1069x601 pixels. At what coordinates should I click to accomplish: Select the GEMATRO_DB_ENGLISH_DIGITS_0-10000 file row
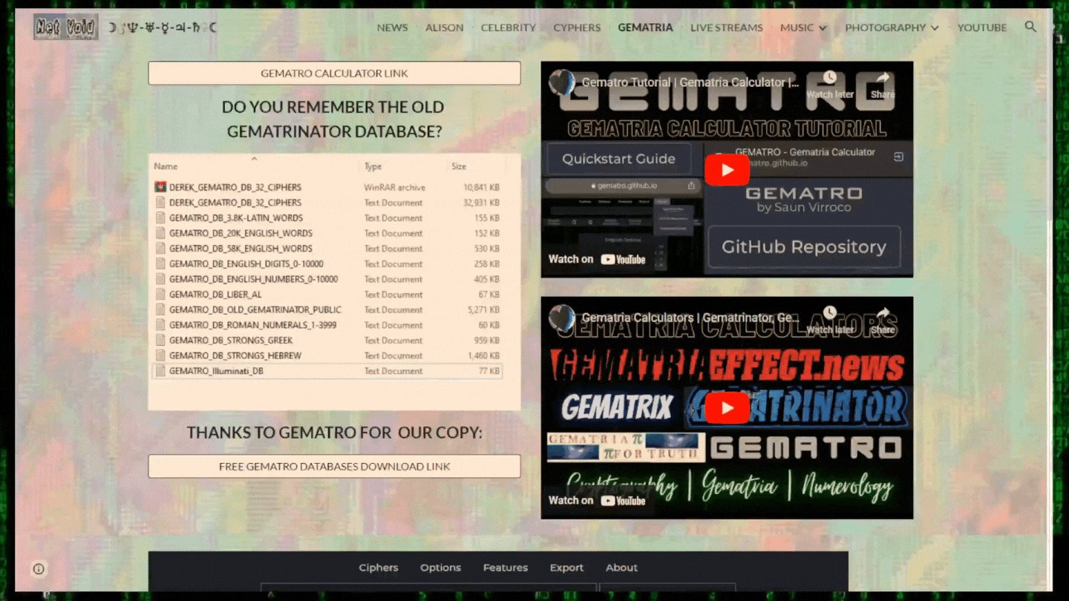327,264
